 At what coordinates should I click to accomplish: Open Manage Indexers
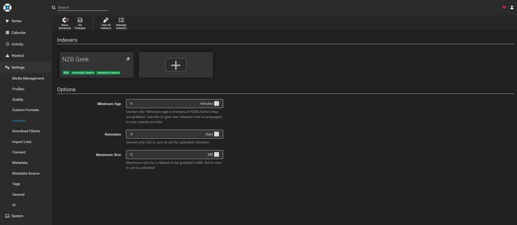121,23
